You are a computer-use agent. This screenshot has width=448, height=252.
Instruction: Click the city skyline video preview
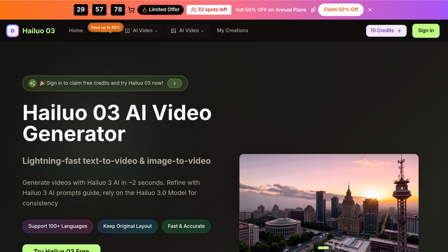pyautogui.click(x=329, y=203)
